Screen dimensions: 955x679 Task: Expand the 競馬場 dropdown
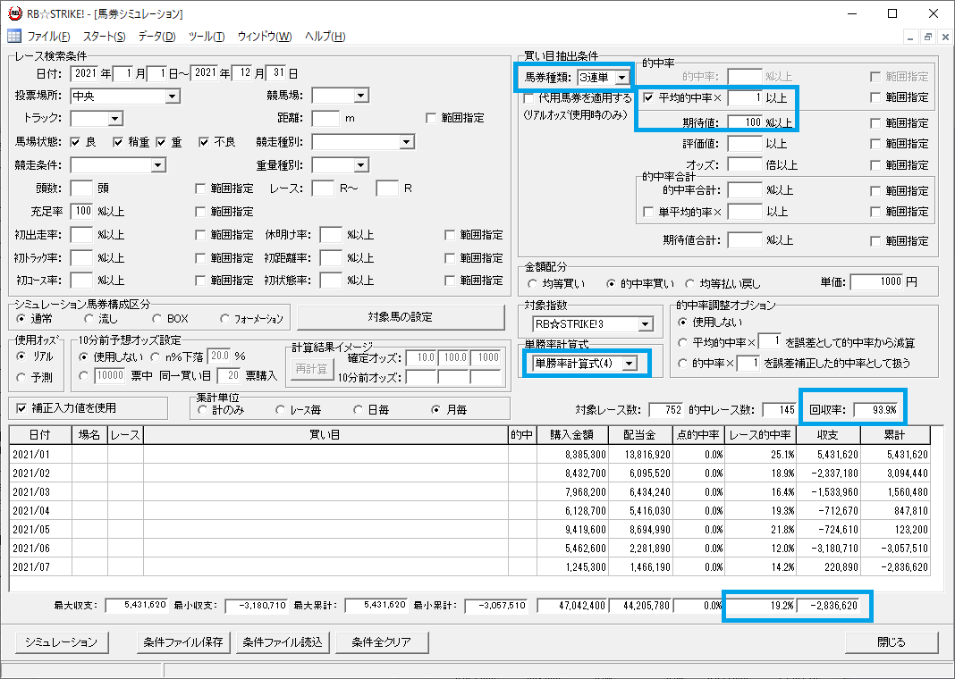(x=361, y=96)
